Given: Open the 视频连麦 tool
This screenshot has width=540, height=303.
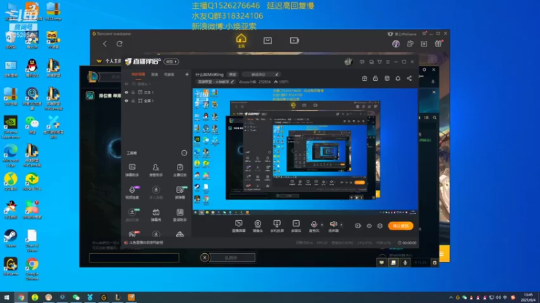Looking at the screenshot, I should [132, 193].
